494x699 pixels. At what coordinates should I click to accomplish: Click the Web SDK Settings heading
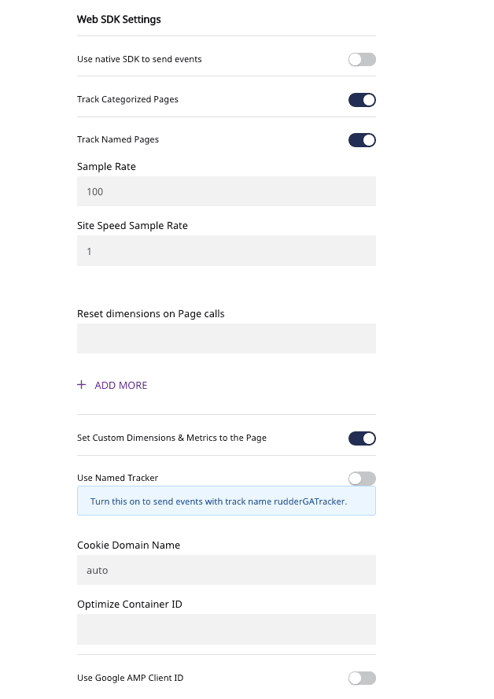[119, 20]
